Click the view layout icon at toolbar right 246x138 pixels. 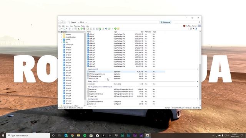pyautogui.click(x=191, y=29)
